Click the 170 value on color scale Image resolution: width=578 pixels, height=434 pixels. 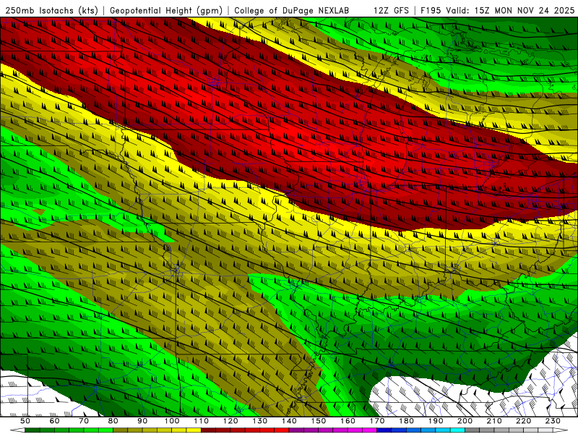point(377,421)
